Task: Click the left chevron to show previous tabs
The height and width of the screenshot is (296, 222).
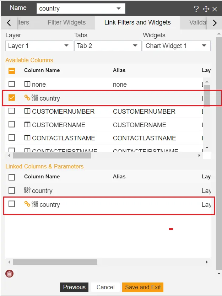Action: point(9,23)
